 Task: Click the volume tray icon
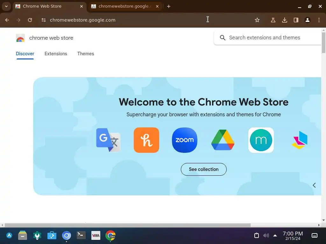tap(266, 235)
